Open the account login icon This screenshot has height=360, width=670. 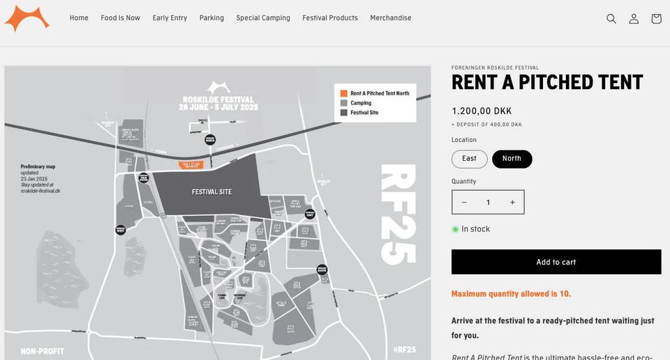pos(634,18)
